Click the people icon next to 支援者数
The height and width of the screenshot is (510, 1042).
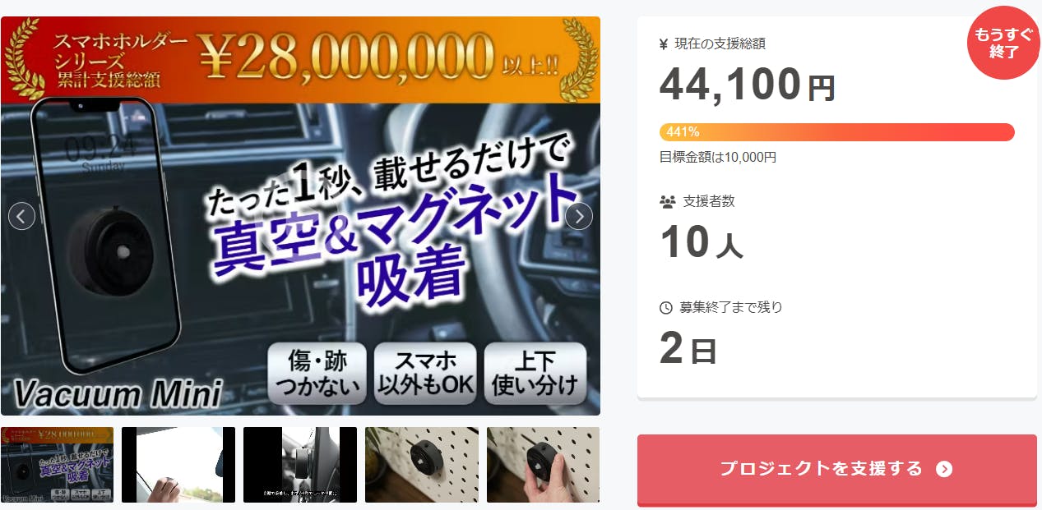coord(667,201)
